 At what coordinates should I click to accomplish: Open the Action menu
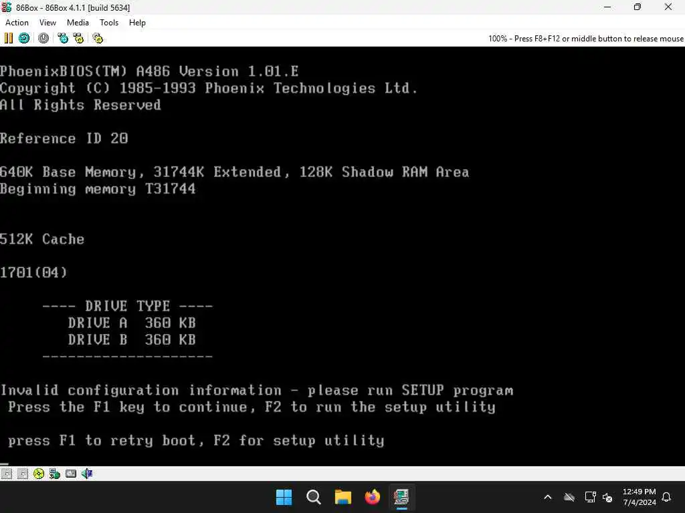(17, 23)
